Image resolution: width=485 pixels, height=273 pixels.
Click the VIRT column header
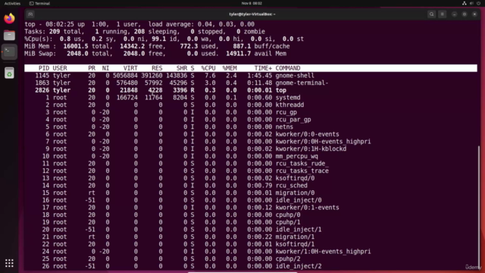[x=130, y=68]
